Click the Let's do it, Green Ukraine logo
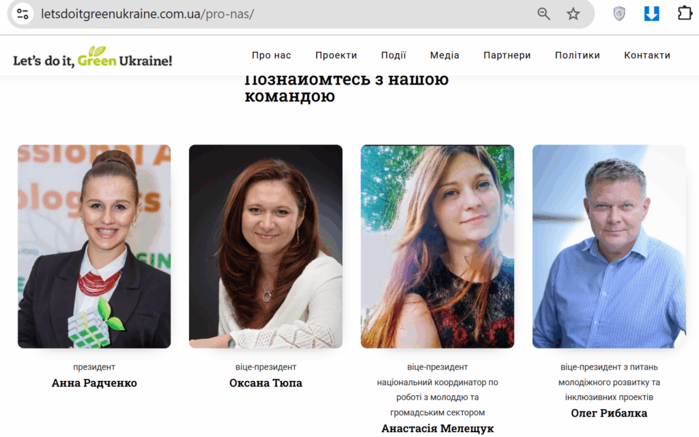The width and height of the screenshot is (699, 437). tap(92, 57)
